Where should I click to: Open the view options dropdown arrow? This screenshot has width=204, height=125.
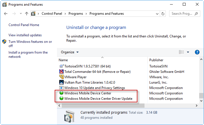188,52
